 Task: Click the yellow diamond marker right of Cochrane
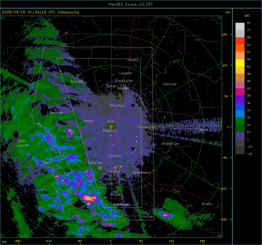click(x=100, y=168)
